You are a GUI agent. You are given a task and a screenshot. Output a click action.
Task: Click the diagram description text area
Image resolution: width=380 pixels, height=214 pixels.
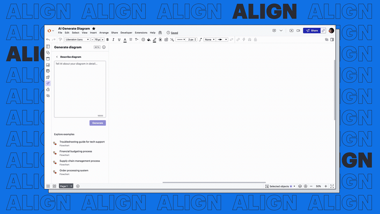point(80,89)
